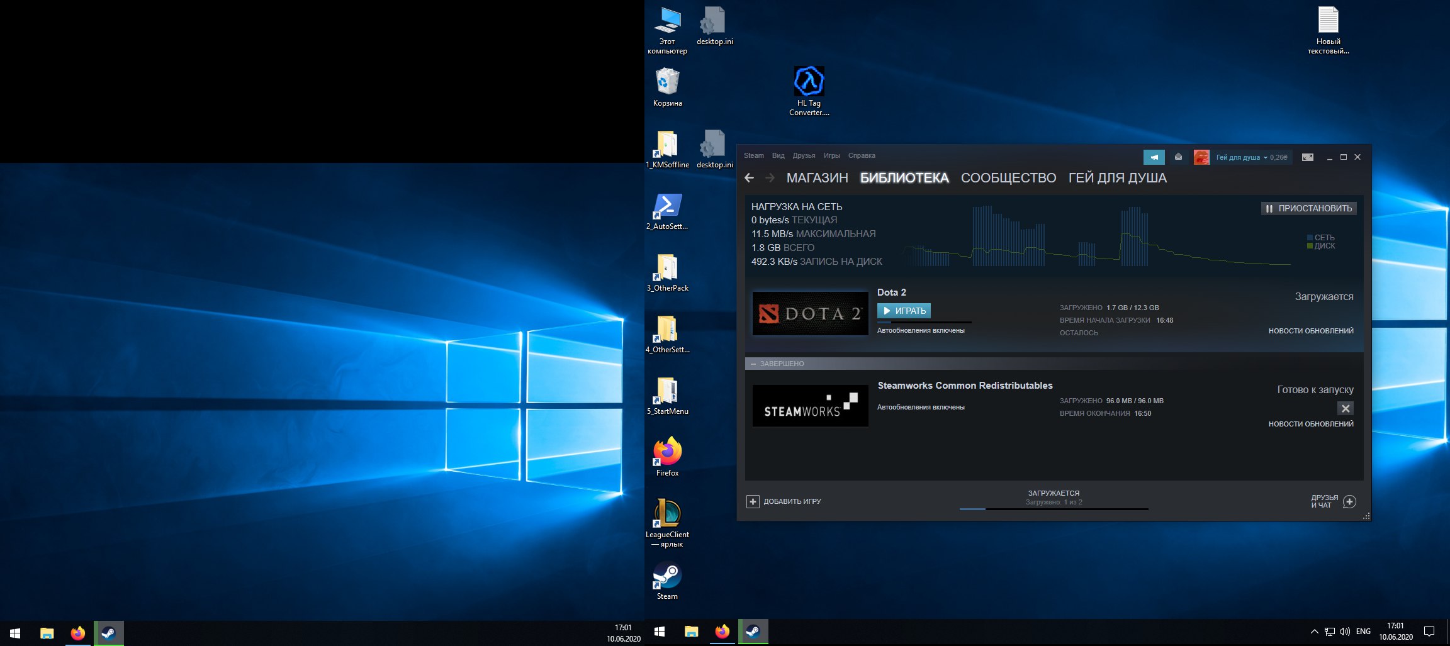
Task: Click the ЗАГРУЖАЕТСЯ progress bar at the bottom
Action: point(1054,508)
